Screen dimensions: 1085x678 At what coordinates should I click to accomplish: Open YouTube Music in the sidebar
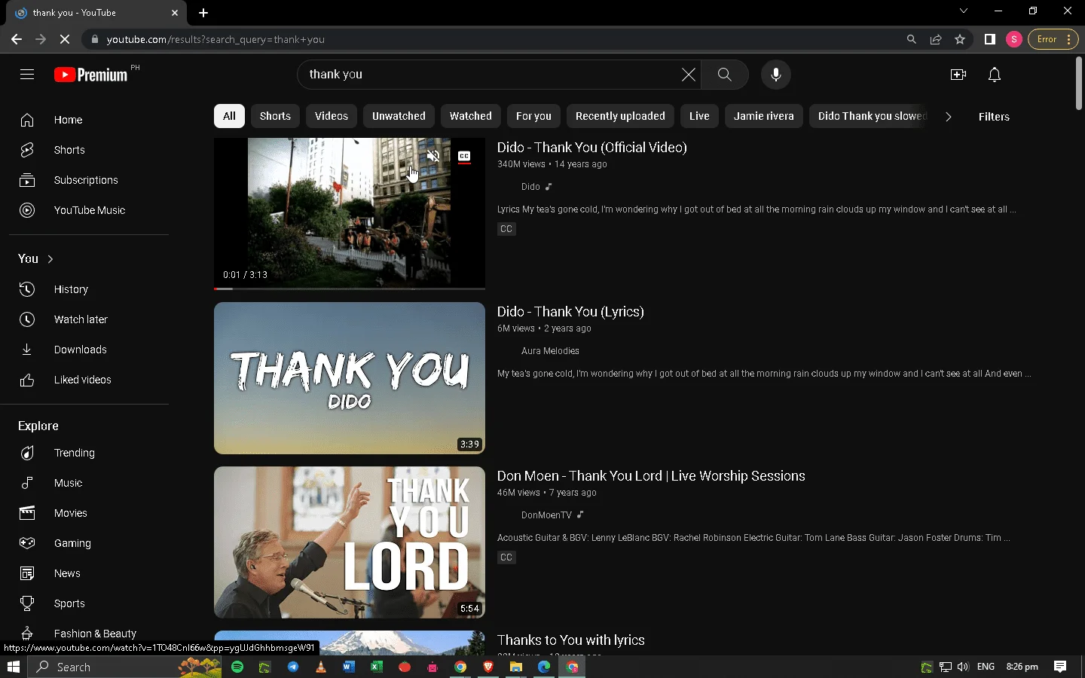(89, 210)
